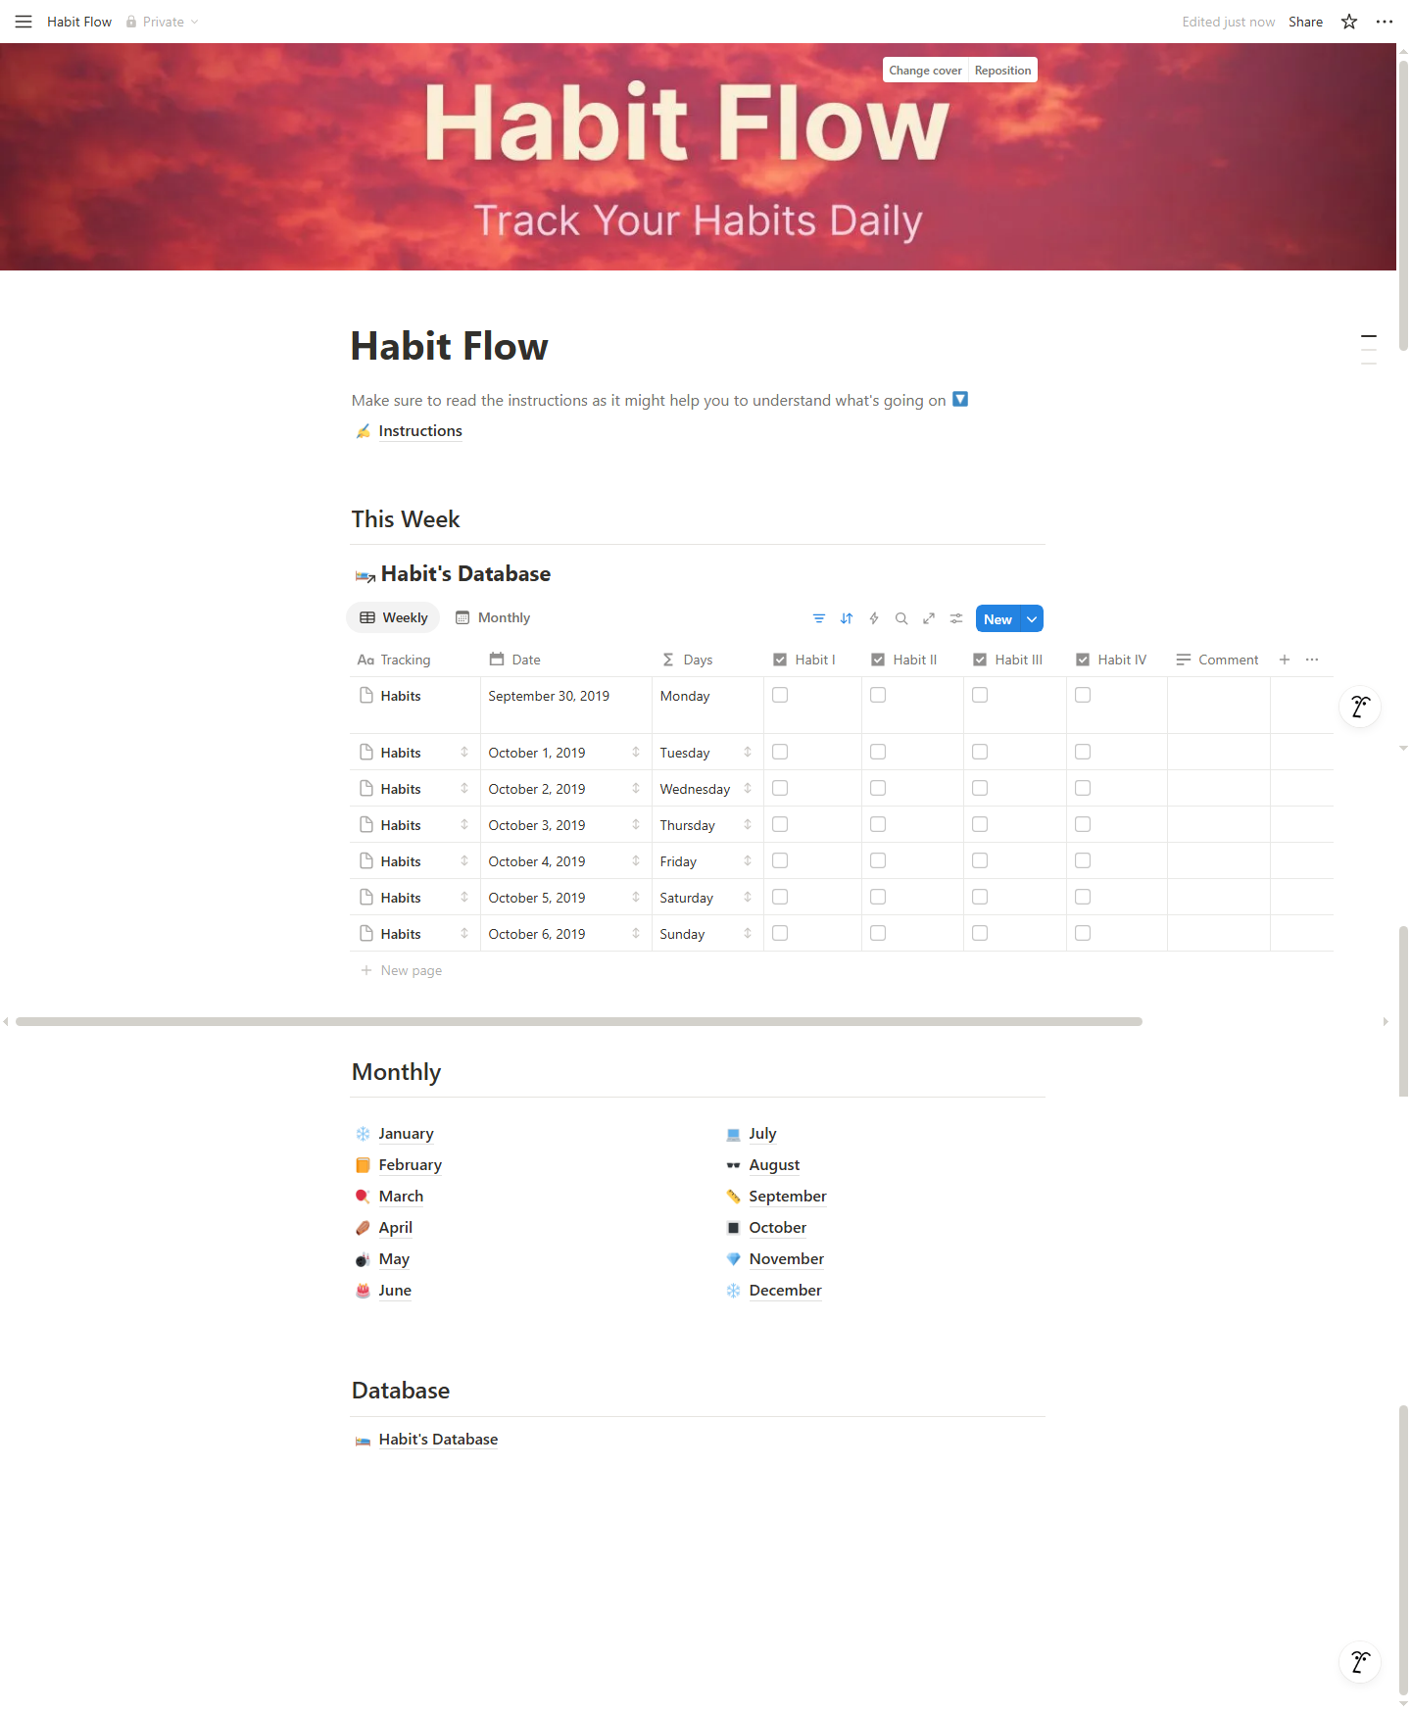Open database automations lightning icon

874,618
